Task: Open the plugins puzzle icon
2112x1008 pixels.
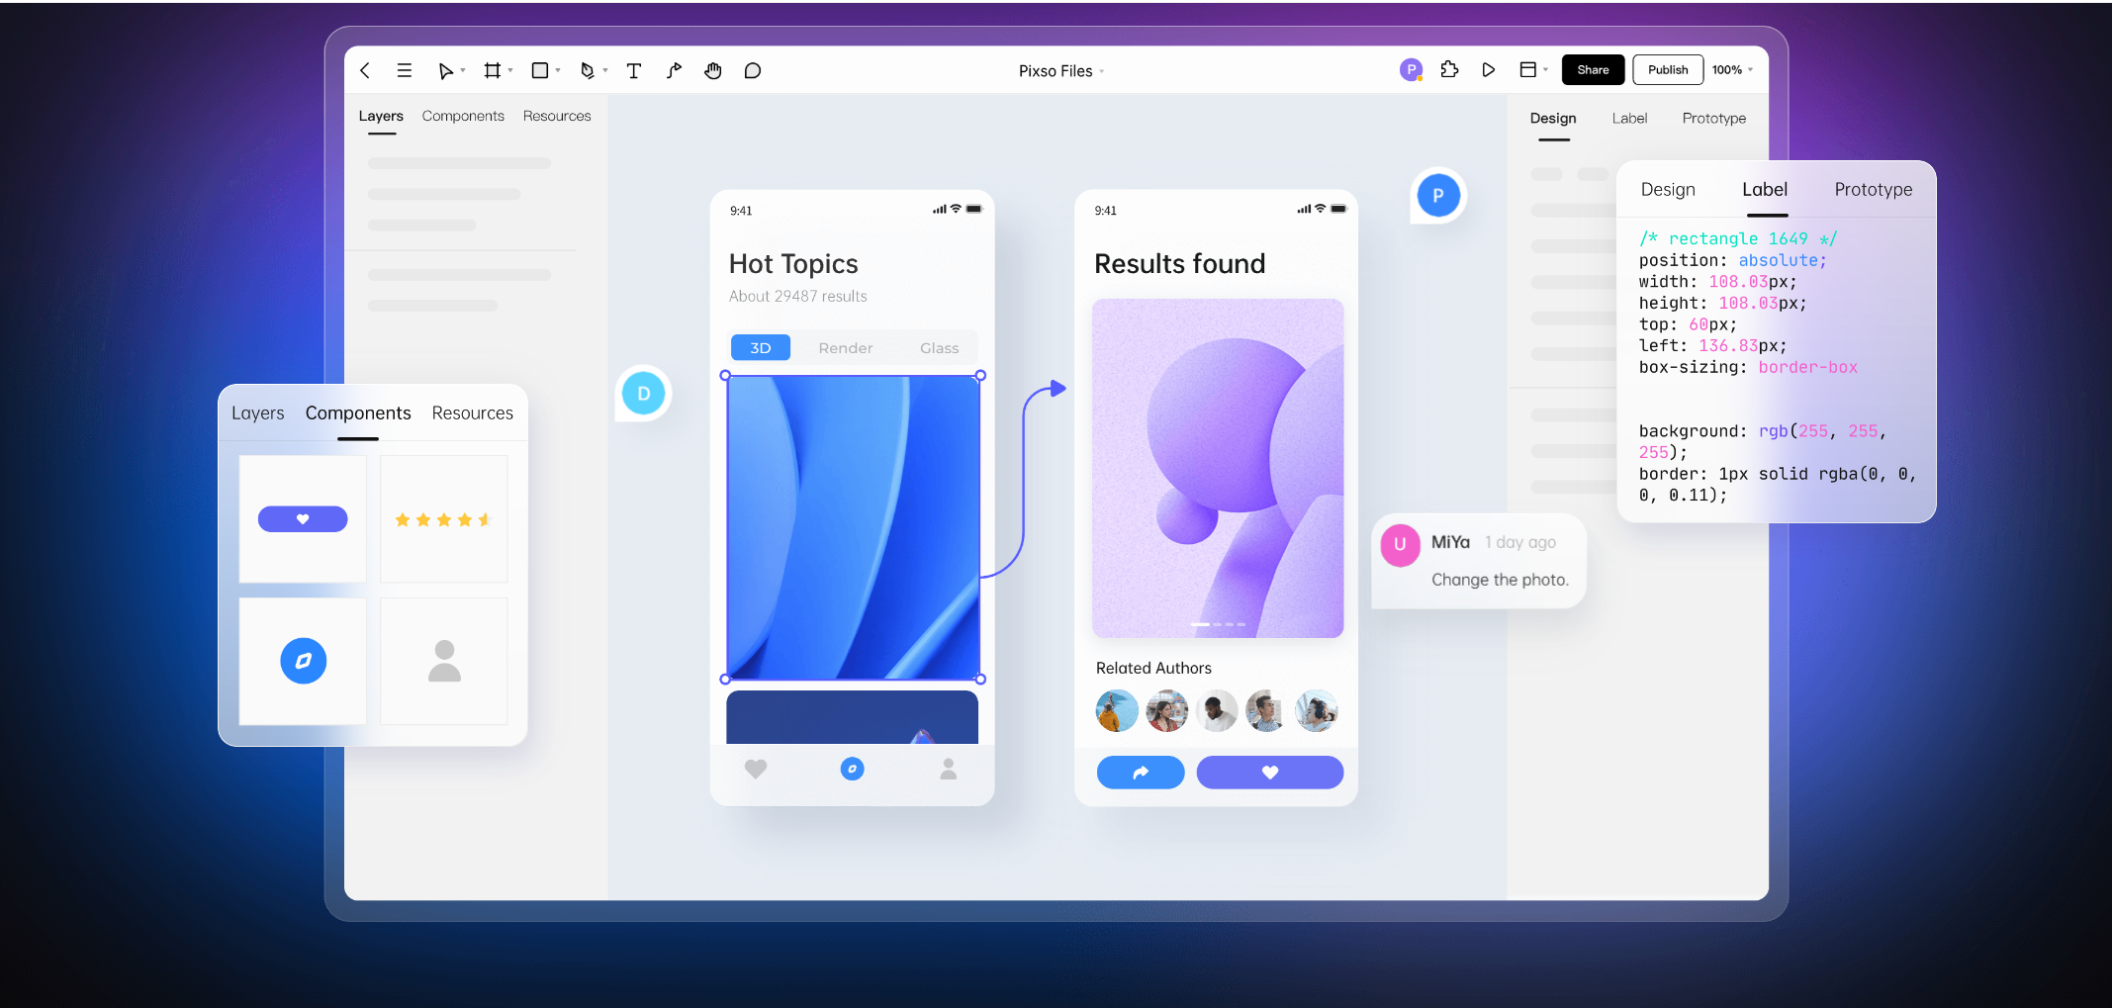Action: 1449,69
